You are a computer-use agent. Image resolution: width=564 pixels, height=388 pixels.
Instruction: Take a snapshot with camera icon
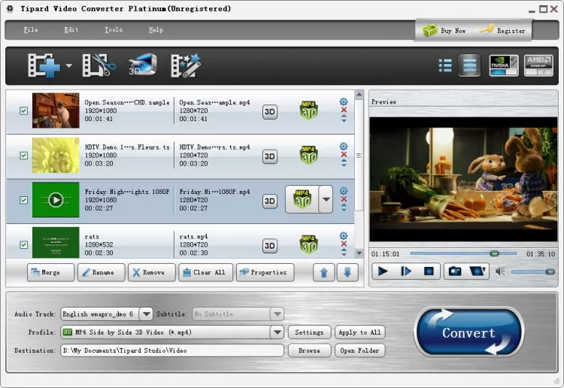pyautogui.click(x=455, y=271)
